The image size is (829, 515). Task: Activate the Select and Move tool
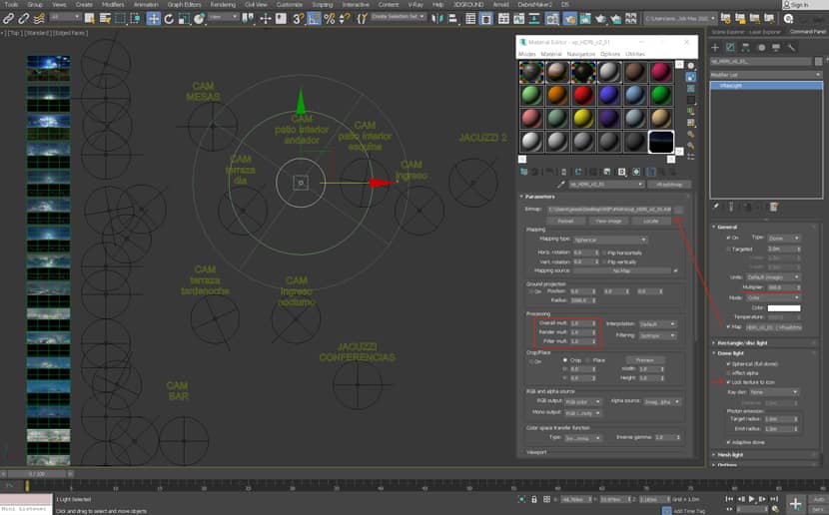click(x=154, y=19)
